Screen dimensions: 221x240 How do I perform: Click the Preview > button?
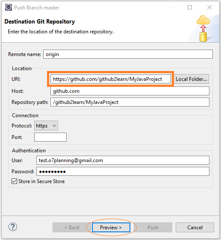(111, 228)
